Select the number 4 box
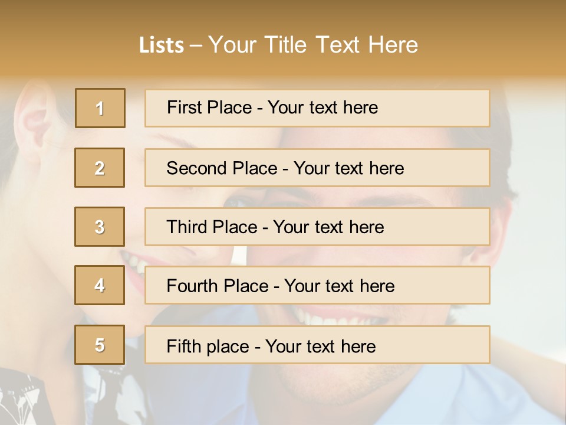The width and height of the screenshot is (566, 425). point(100,285)
